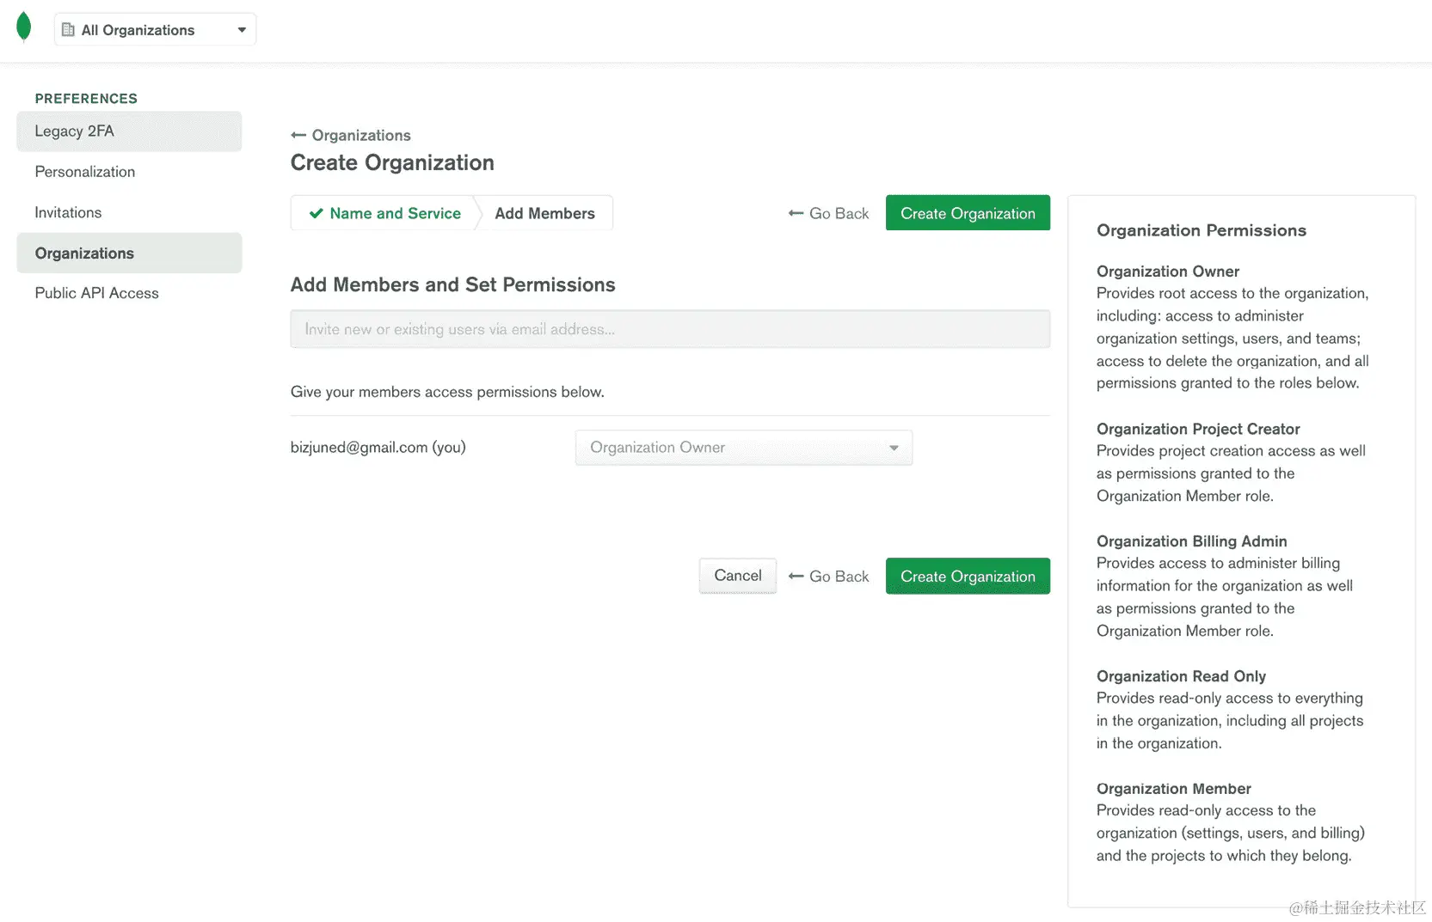Focus the invite users email field
This screenshot has width=1432, height=922.
coord(670,329)
